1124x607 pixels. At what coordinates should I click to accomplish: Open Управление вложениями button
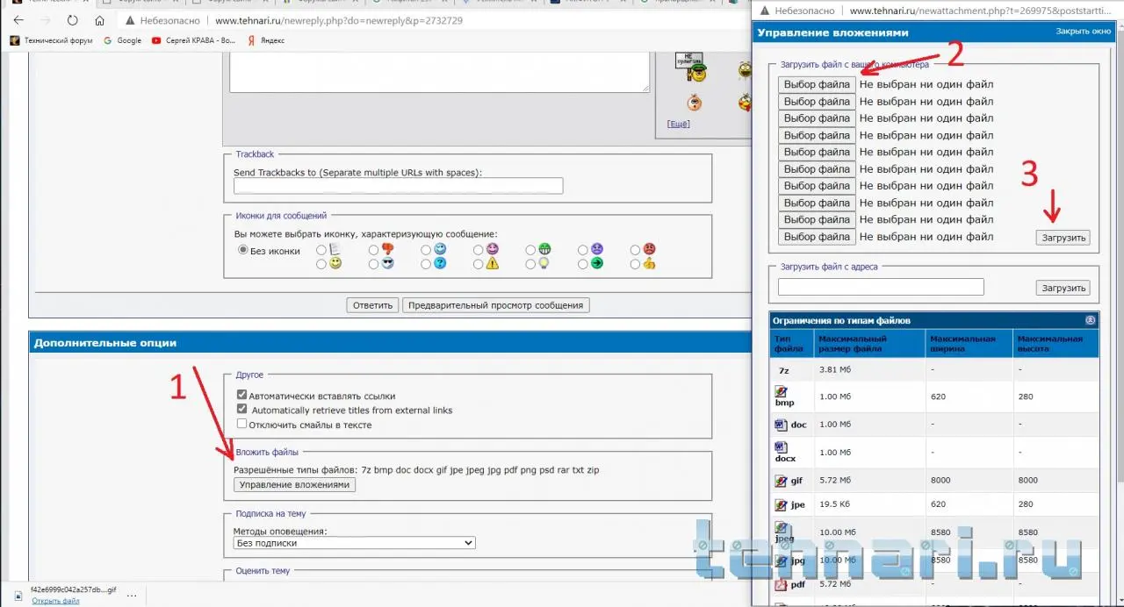click(x=294, y=484)
